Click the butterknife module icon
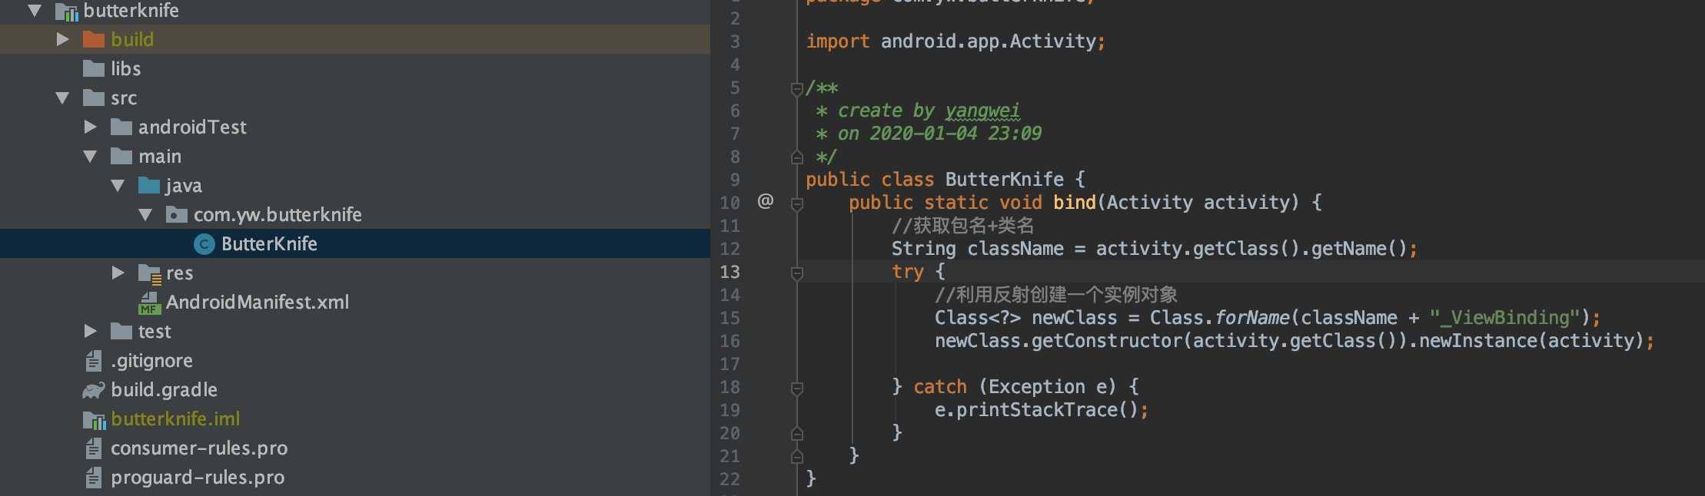 pyautogui.click(x=67, y=12)
